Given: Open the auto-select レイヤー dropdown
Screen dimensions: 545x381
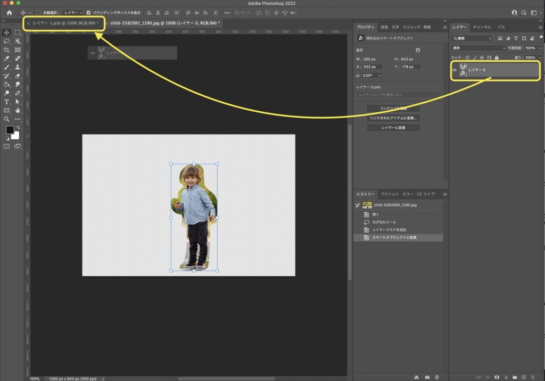Looking at the screenshot, I should [x=73, y=13].
